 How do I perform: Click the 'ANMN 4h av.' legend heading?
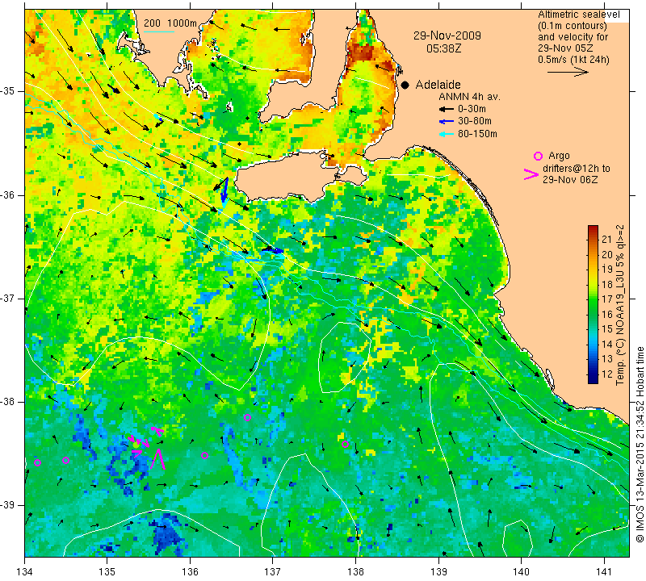[469, 97]
